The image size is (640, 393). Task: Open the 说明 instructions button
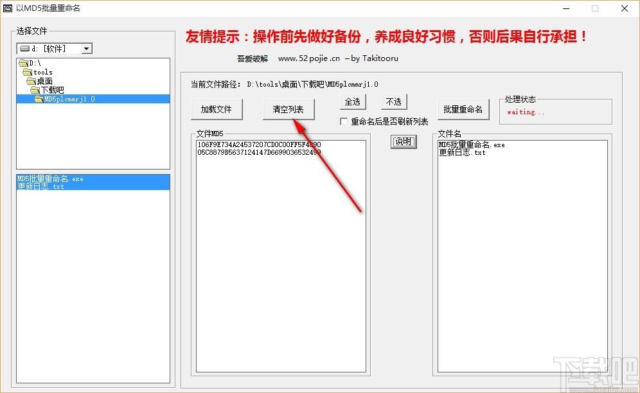404,142
